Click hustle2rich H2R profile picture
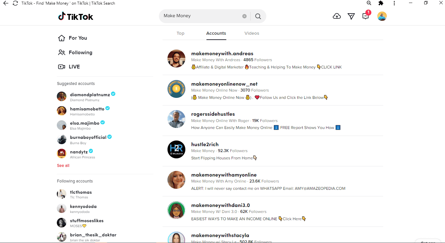This screenshot has height=243, width=445. pyautogui.click(x=176, y=149)
